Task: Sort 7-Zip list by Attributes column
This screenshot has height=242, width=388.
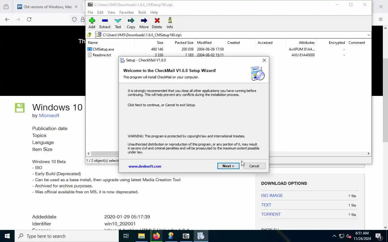Action: 301,43
